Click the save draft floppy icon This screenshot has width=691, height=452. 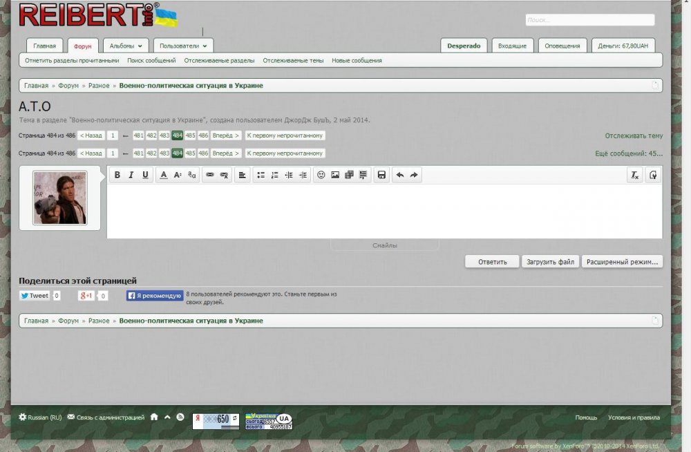(x=381, y=176)
